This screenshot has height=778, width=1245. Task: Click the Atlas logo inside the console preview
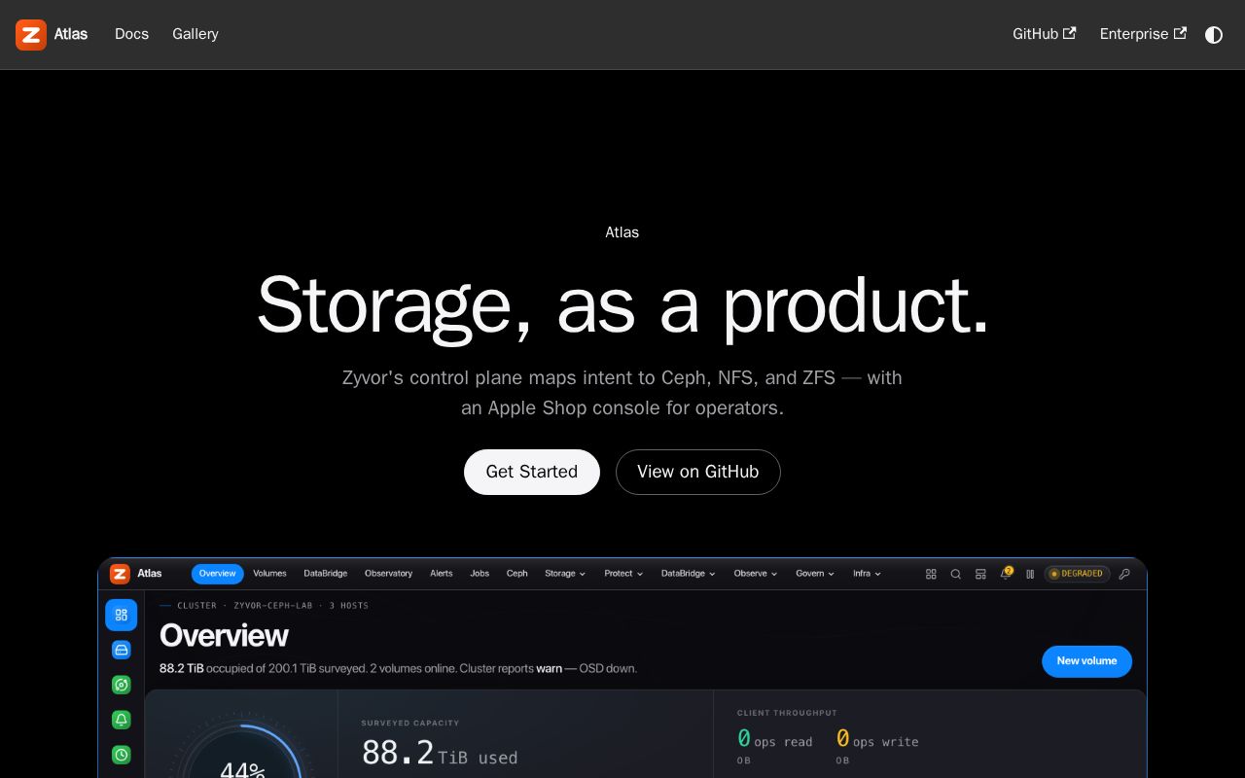point(120,574)
